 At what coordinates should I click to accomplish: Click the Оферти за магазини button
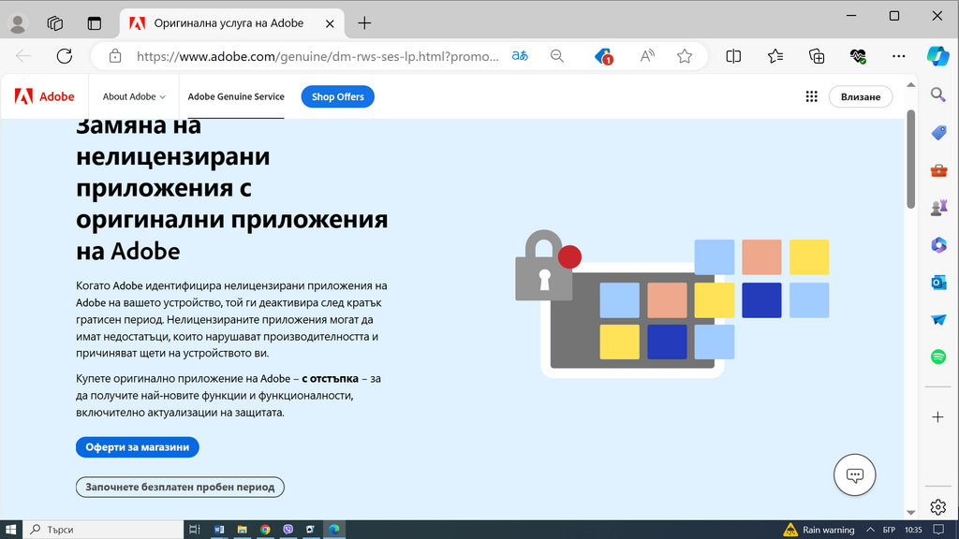(138, 447)
